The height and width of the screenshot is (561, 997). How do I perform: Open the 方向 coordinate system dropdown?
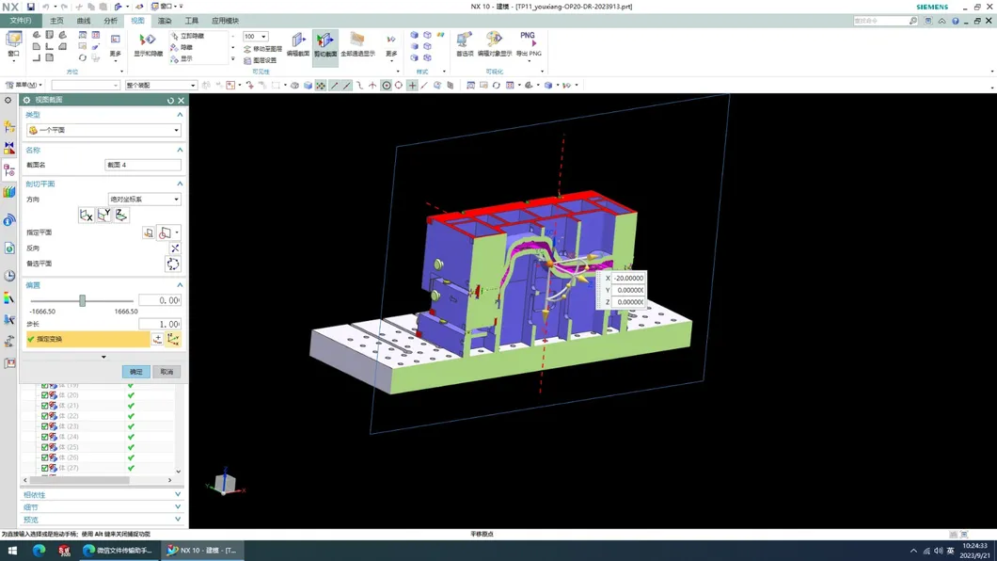[144, 199]
